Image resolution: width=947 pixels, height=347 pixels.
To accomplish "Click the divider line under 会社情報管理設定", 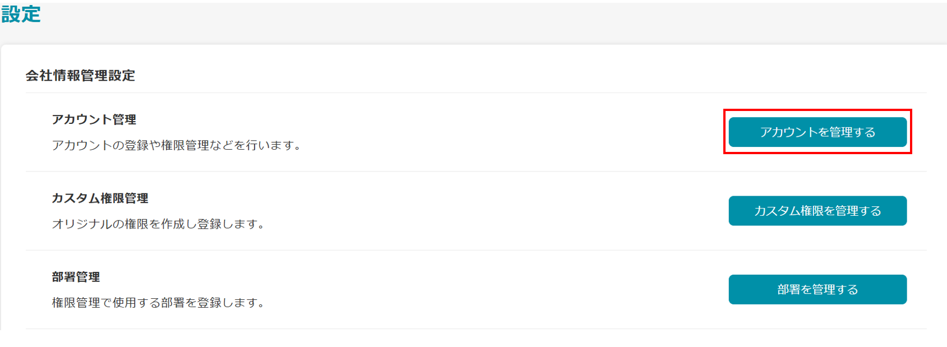I will click(x=476, y=92).
